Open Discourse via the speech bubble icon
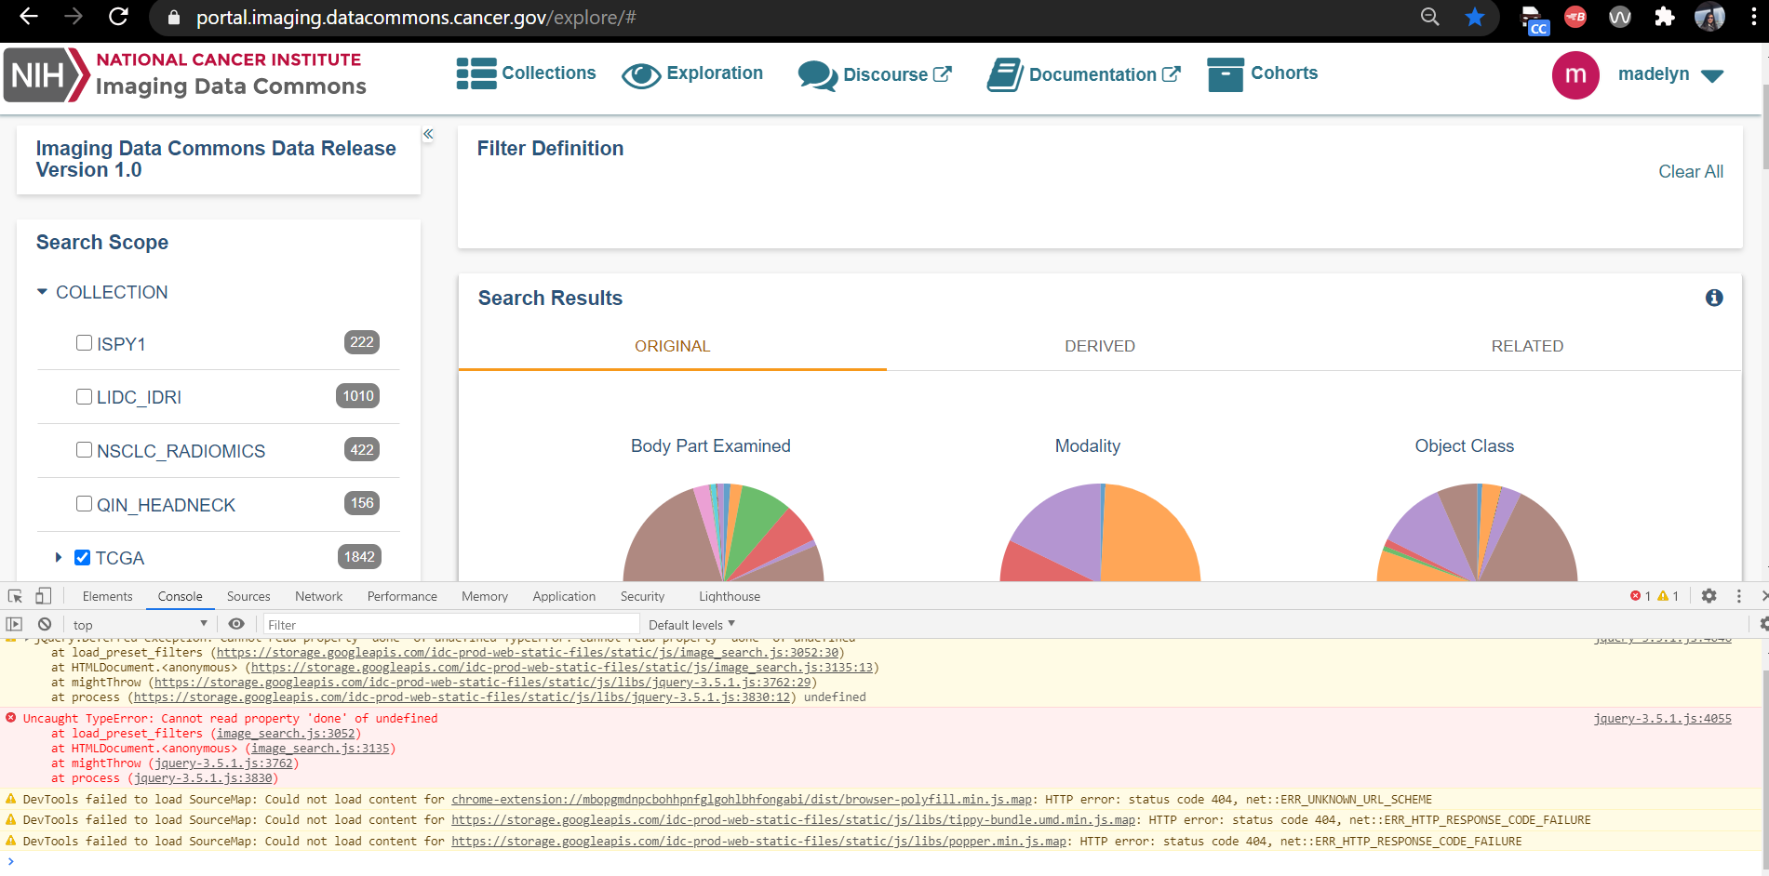This screenshot has height=876, width=1769. (x=816, y=74)
